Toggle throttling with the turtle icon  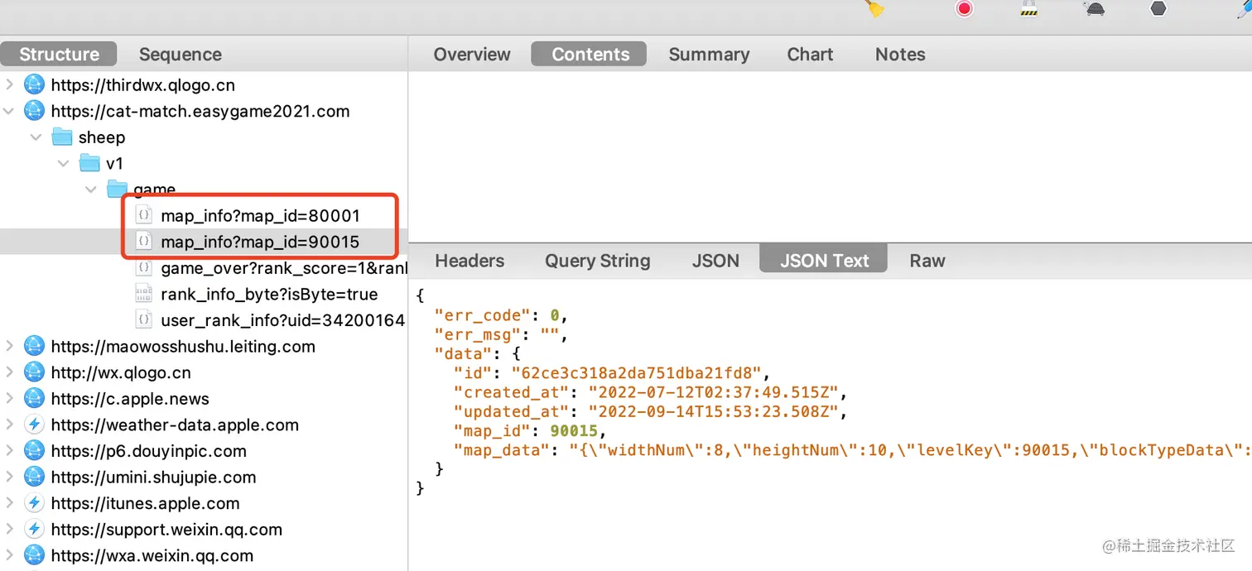point(1094,8)
